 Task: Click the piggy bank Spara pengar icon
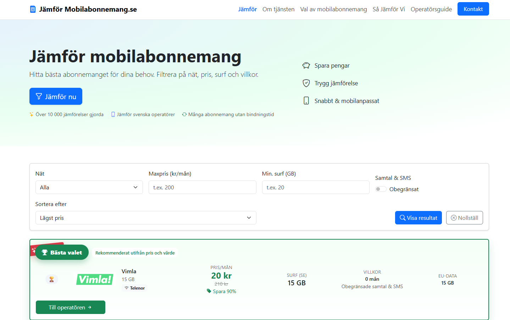306,65
